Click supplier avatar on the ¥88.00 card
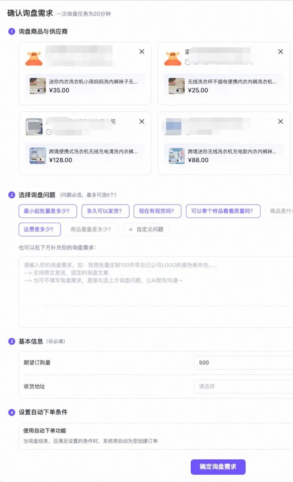The height and width of the screenshot is (482, 293). 173,127
